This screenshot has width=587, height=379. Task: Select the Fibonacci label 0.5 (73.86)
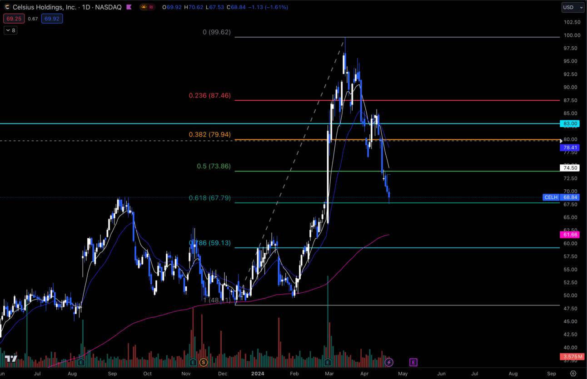[214, 167]
